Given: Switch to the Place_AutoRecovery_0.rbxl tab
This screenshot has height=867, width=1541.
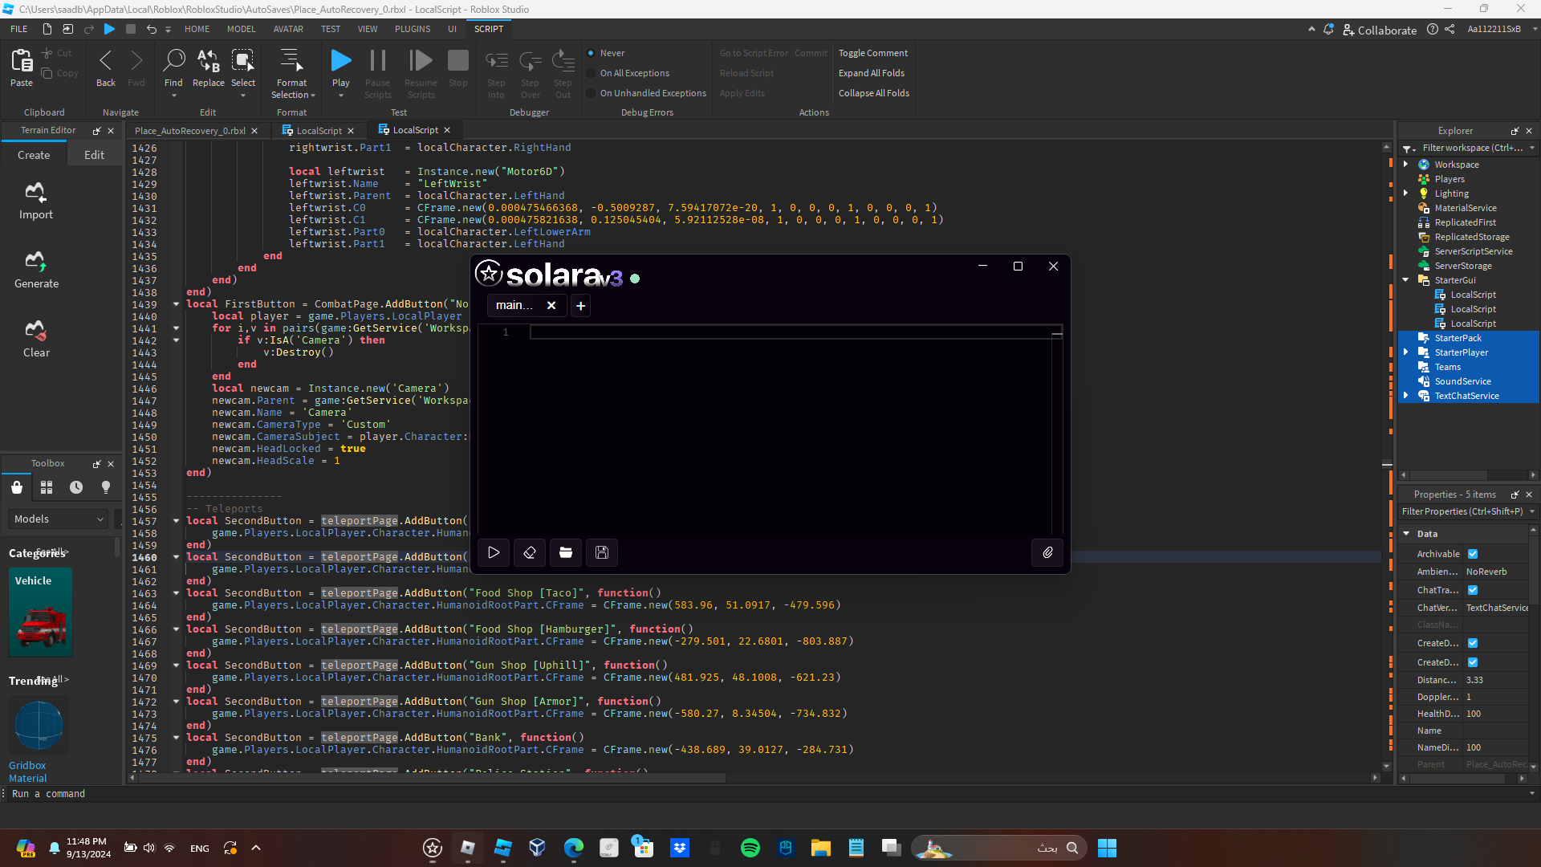Looking at the screenshot, I should pyautogui.click(x=190, y=131).
